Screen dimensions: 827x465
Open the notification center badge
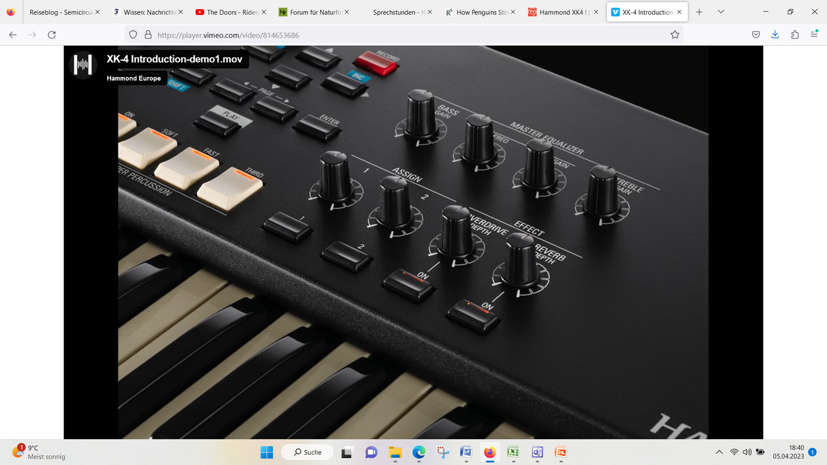pos(812,452)
